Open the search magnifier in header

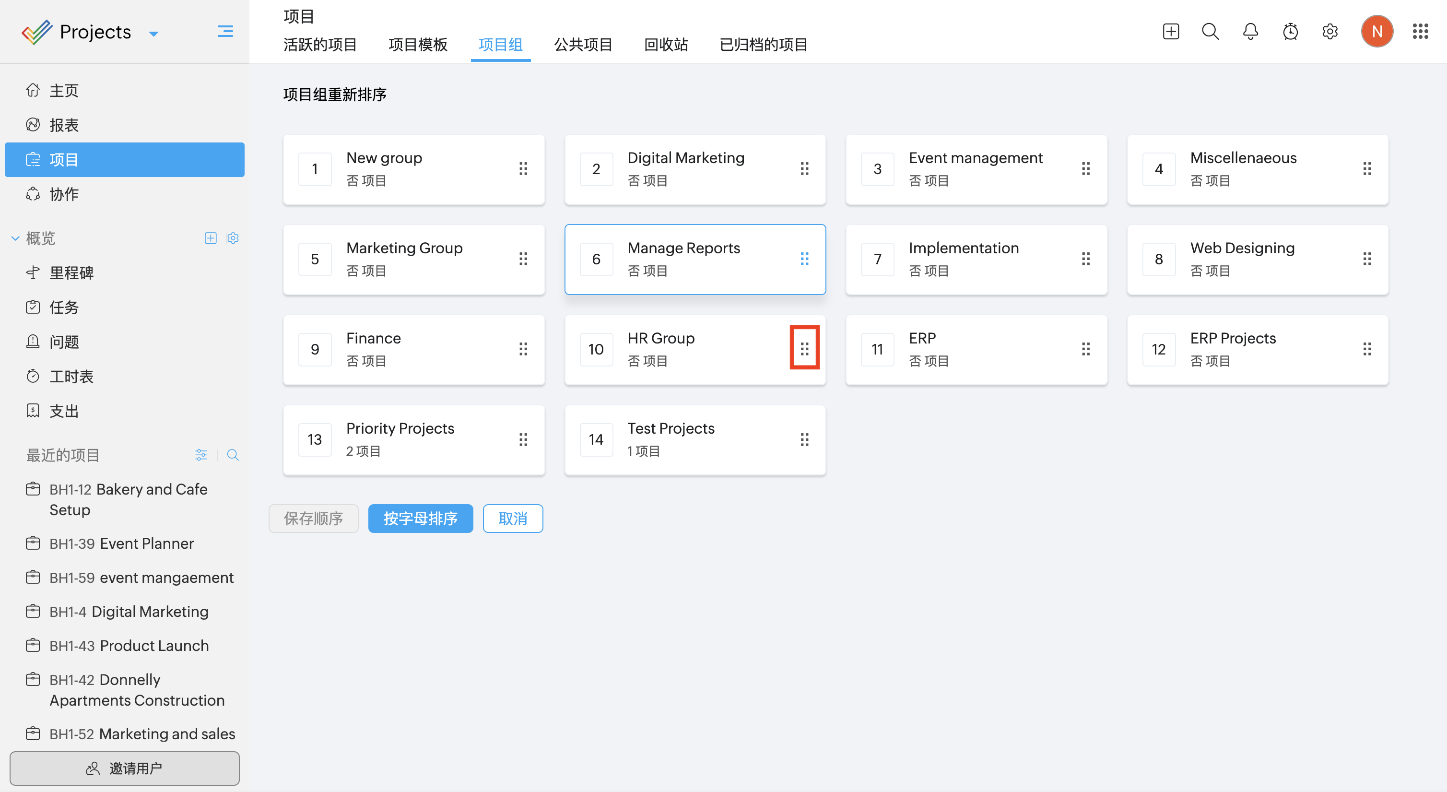(1210, 32)
